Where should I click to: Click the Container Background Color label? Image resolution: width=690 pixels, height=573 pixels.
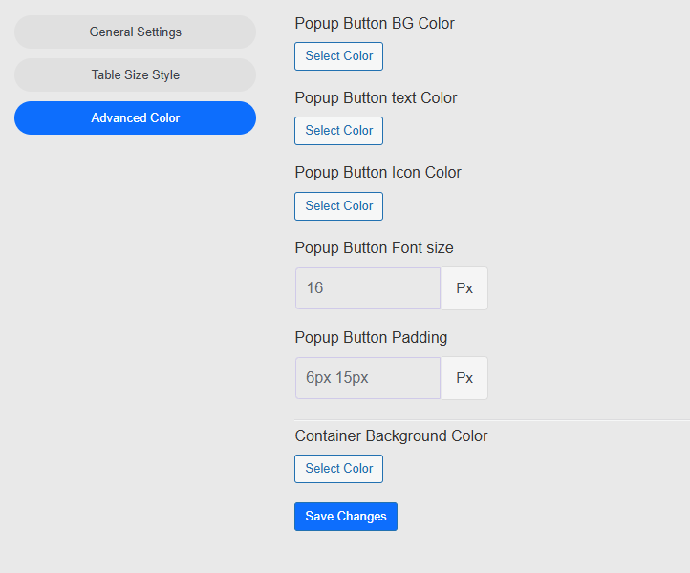pyautogui.click(x=391, y=435)
